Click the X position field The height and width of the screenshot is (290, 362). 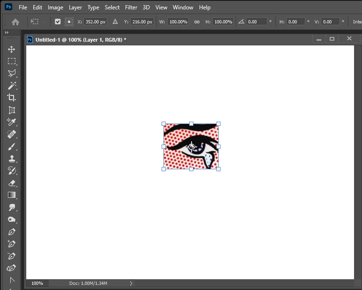point(96,22)
